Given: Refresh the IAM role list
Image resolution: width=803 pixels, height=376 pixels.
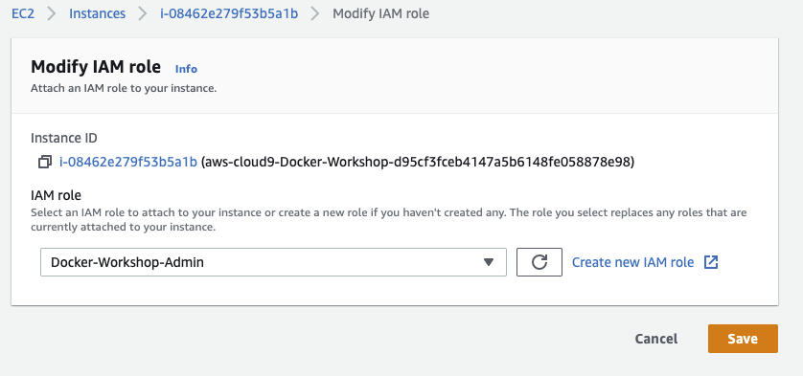Looking at the screenshot, I should [539, 262].
